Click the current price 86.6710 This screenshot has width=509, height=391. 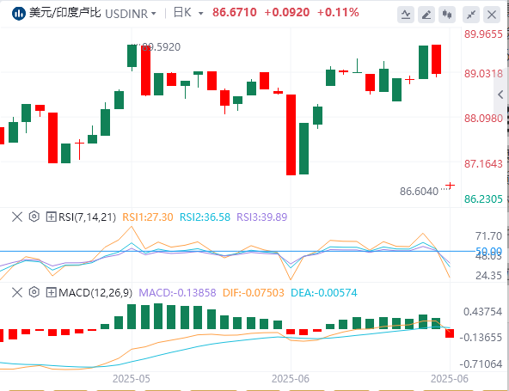point(235,13)
